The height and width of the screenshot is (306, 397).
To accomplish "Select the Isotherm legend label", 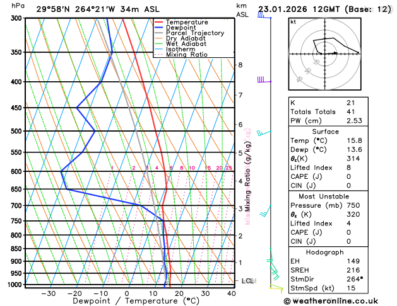I will click(181, 49).
